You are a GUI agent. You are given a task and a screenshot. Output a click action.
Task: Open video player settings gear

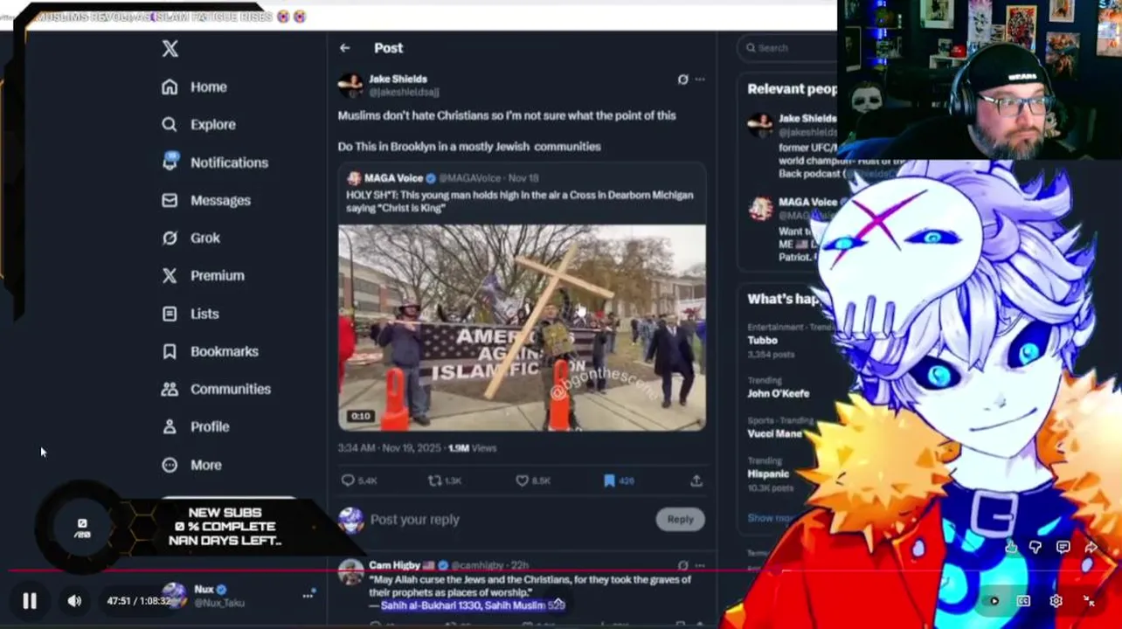click(x=1056, y=601)
